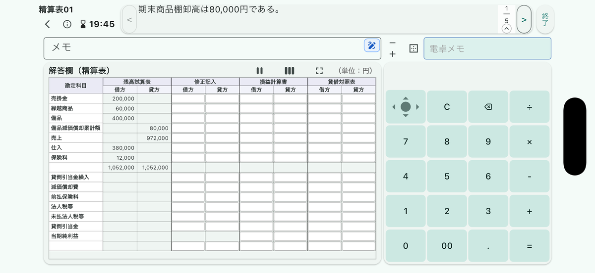Tap the calculator divide key
The image size is (595, 273).
click(x=530, y=107)
